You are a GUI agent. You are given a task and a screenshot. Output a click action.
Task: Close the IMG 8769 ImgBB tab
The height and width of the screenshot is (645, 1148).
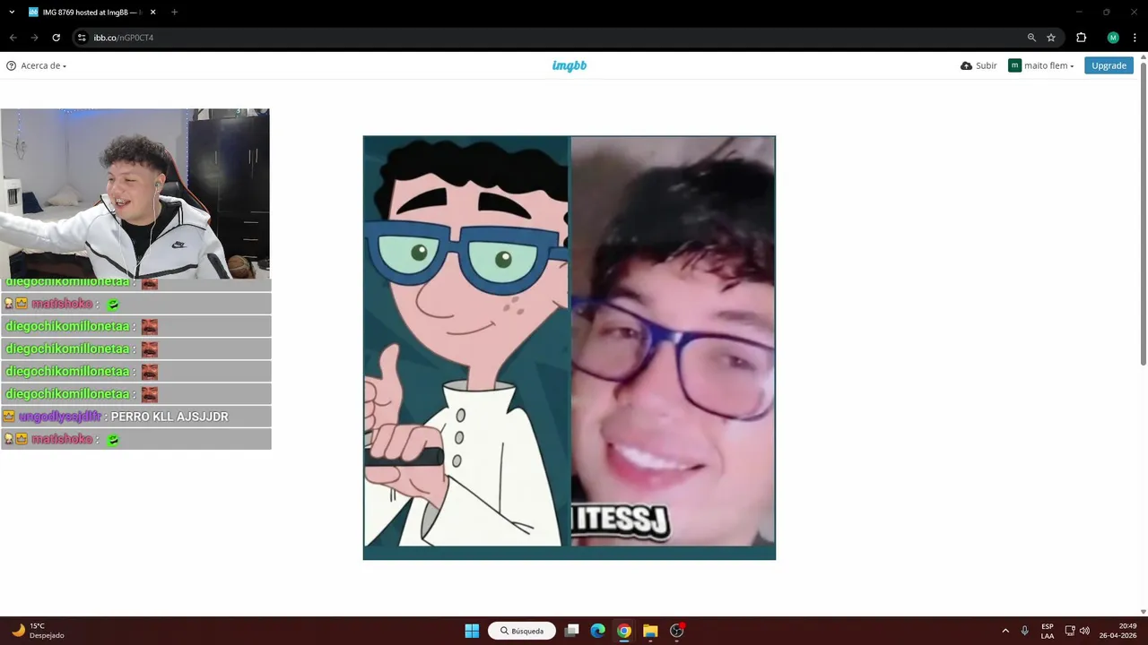[152, 13]
